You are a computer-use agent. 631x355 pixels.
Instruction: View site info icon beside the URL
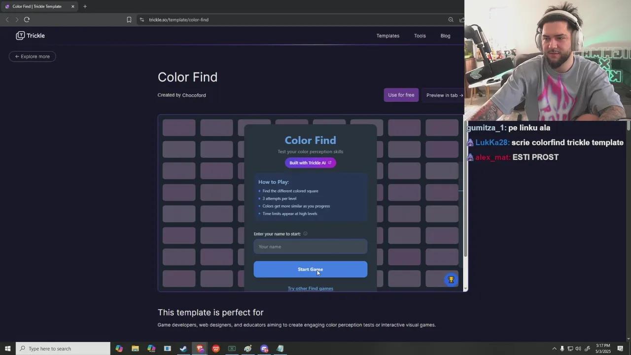pos(142,20)
